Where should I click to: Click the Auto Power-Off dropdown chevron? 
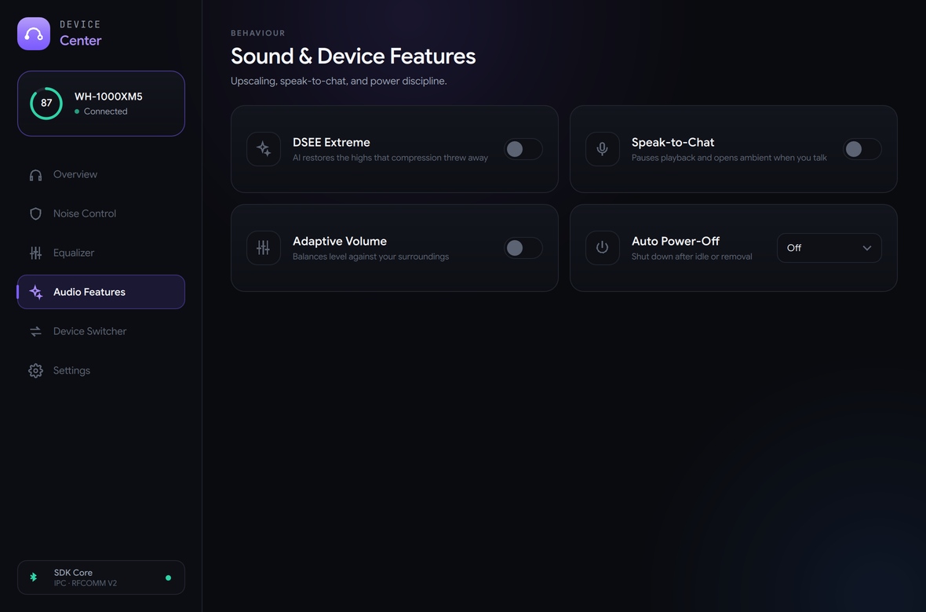[x=867, y=248]
